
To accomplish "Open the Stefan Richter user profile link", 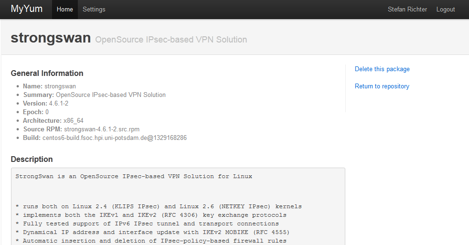I will click(407, 9).
